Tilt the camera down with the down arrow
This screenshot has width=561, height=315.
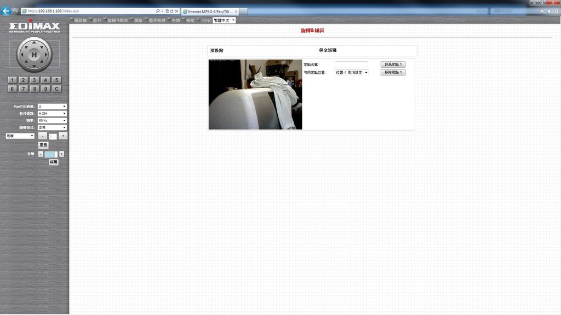click(x=34, y=66)
